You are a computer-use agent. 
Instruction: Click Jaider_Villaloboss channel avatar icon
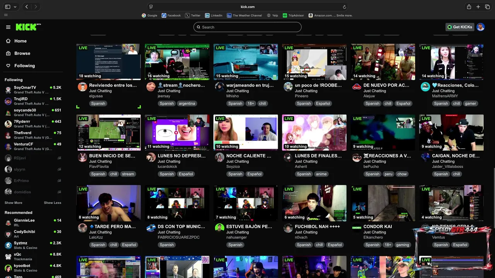pyautogui.click(x=425, y=157)
